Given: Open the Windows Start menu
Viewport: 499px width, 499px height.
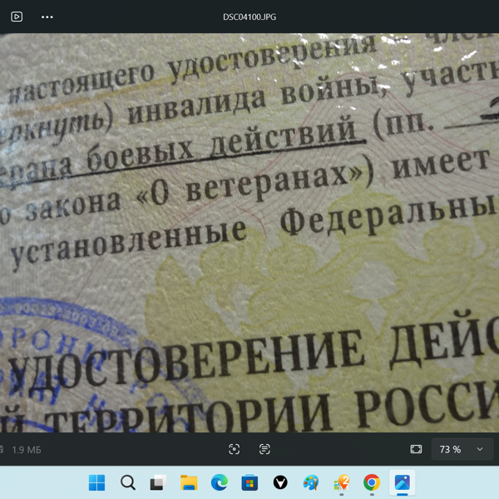Looking at the screenshot, I should point(97,482).
